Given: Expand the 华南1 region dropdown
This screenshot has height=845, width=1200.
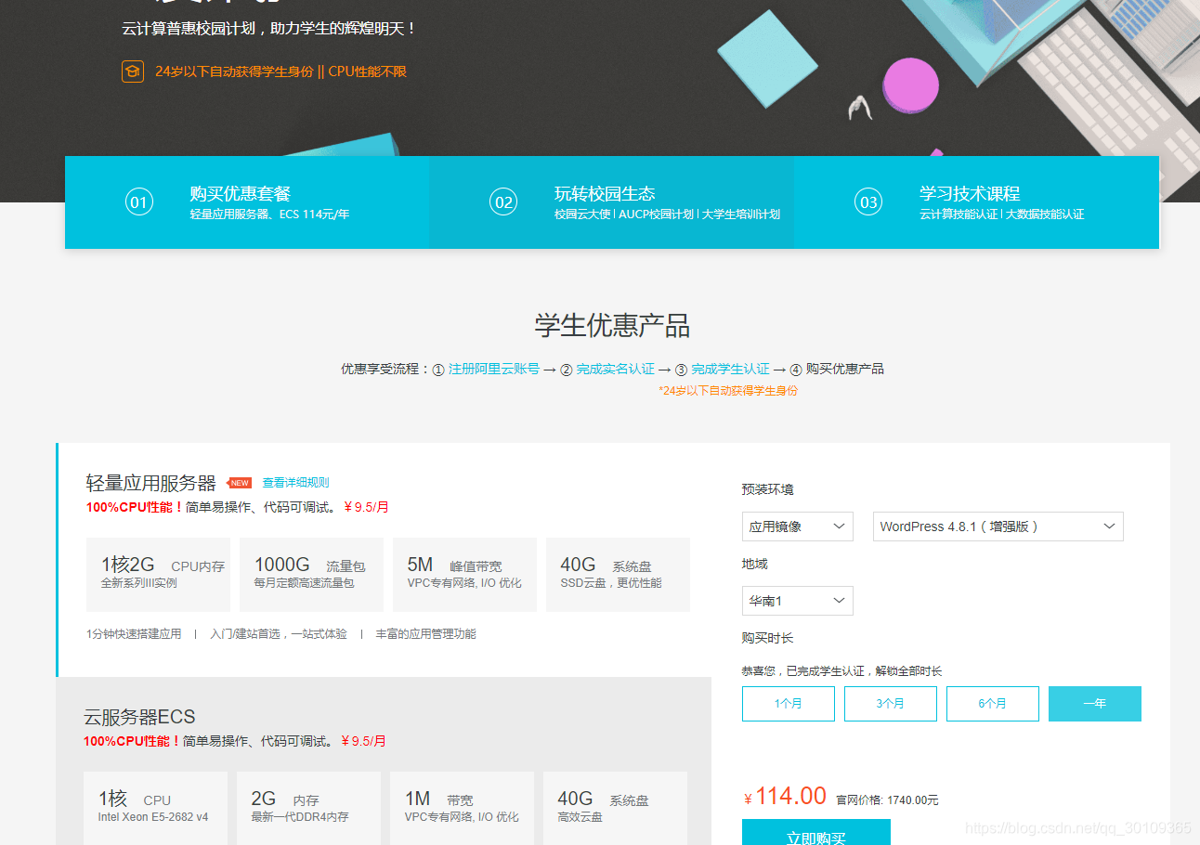Looking at the screenshot, I should point(798,601).
